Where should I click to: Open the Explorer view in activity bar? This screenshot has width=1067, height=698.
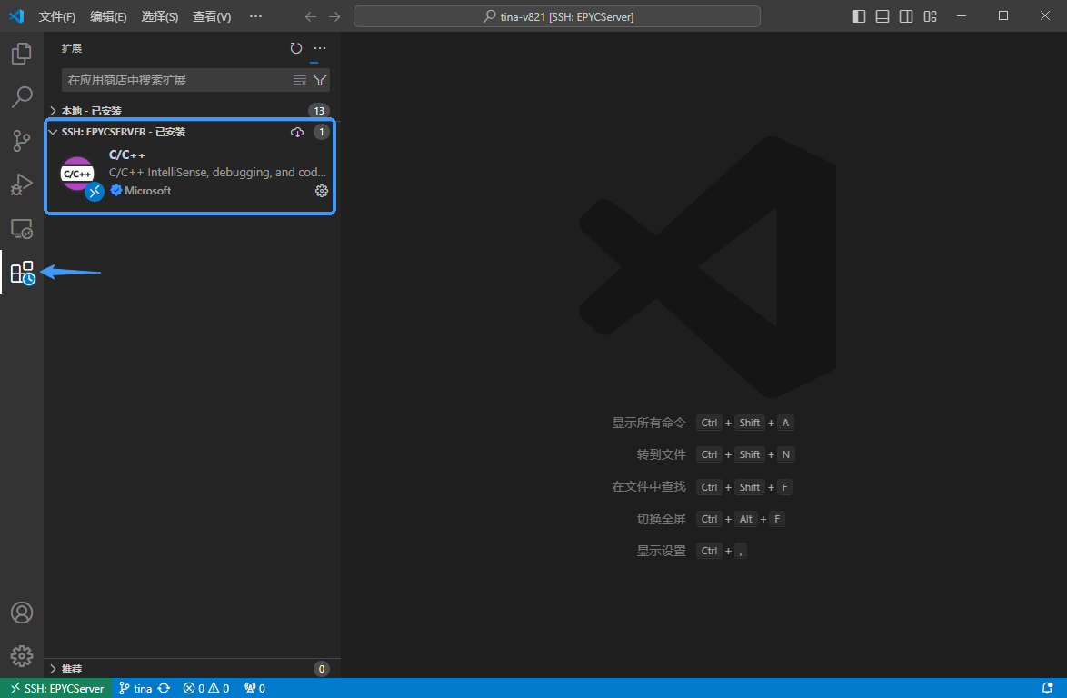point(22,54)
